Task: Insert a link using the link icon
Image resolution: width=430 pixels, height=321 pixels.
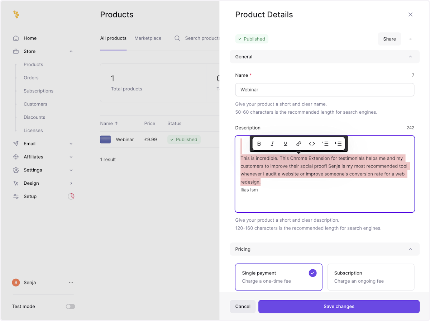Action: (x=298, y=144)
